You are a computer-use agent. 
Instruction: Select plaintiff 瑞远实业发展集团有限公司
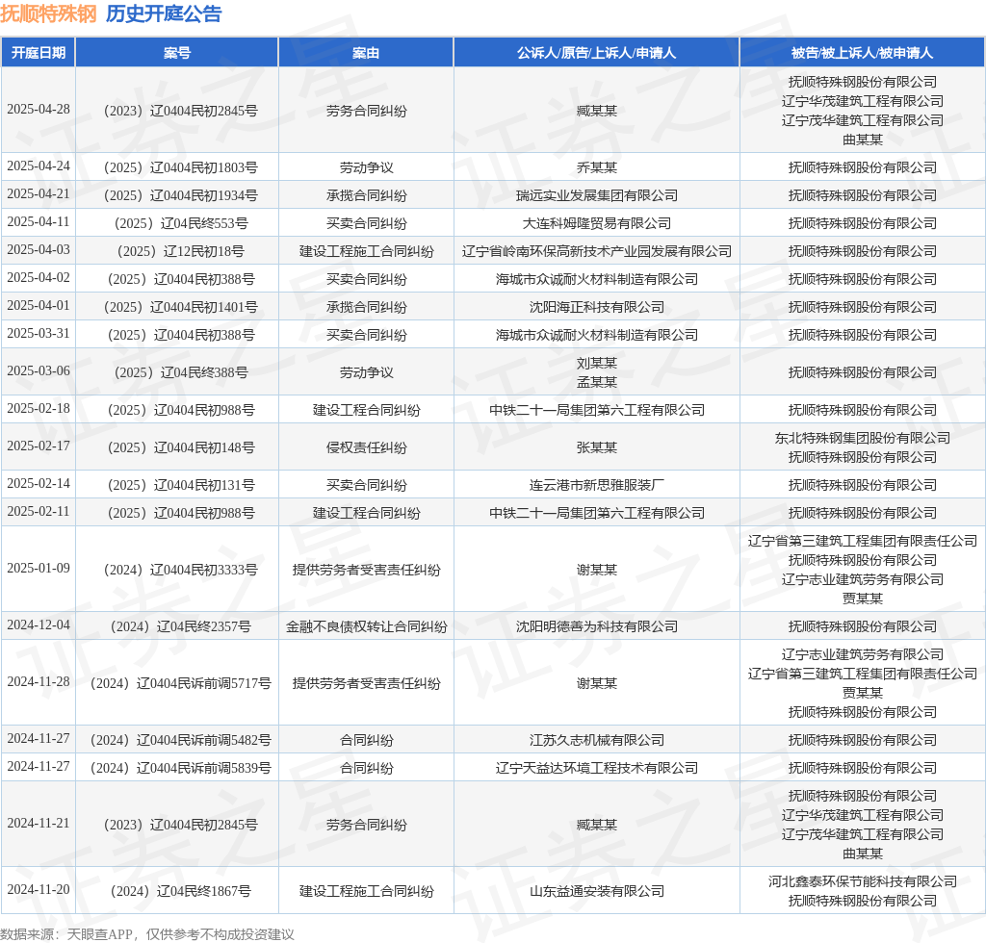597,195
